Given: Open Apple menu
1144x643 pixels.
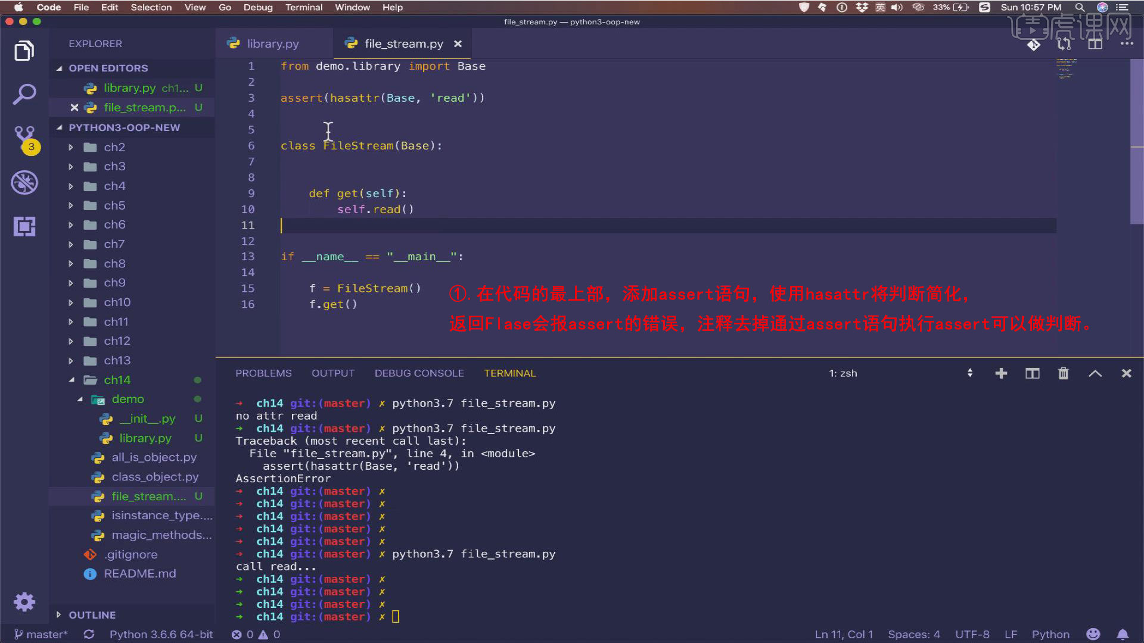Looking at the screenshot, I should tap(18, 7).
